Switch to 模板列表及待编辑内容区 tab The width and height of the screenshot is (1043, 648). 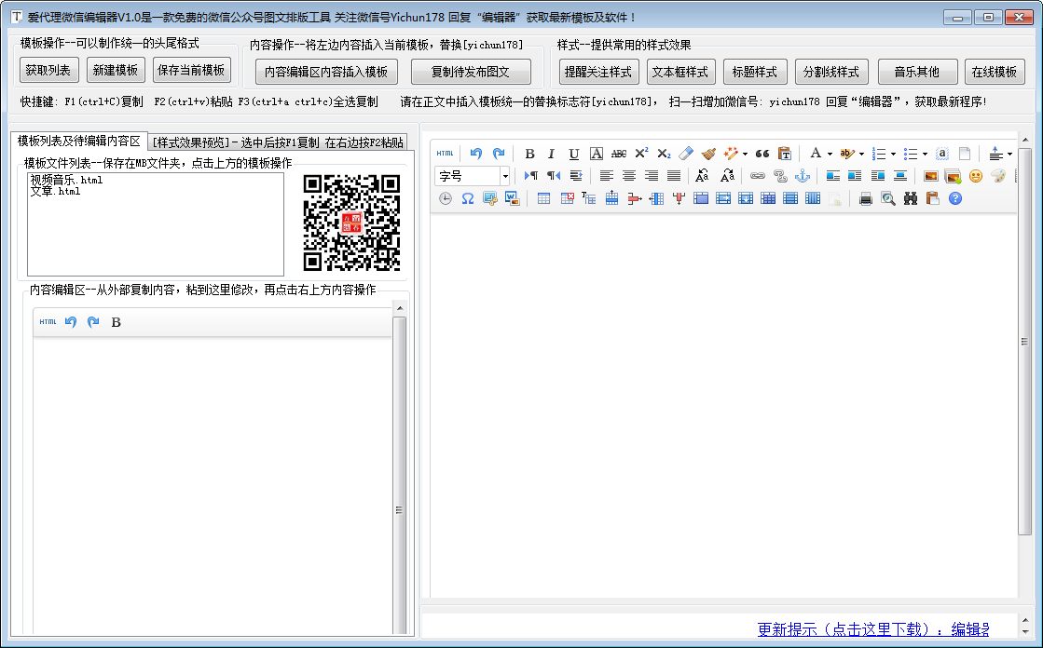click(x=78, y=141)
